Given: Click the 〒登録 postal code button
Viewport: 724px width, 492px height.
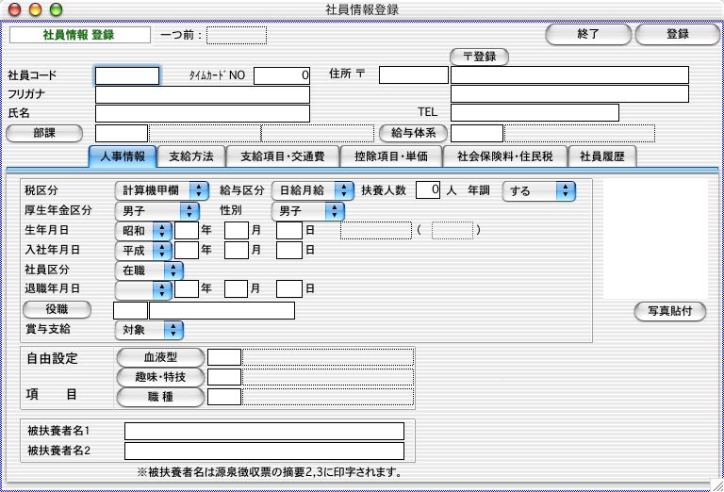Looking at the screenshot, I should click(x=479, y=57).
